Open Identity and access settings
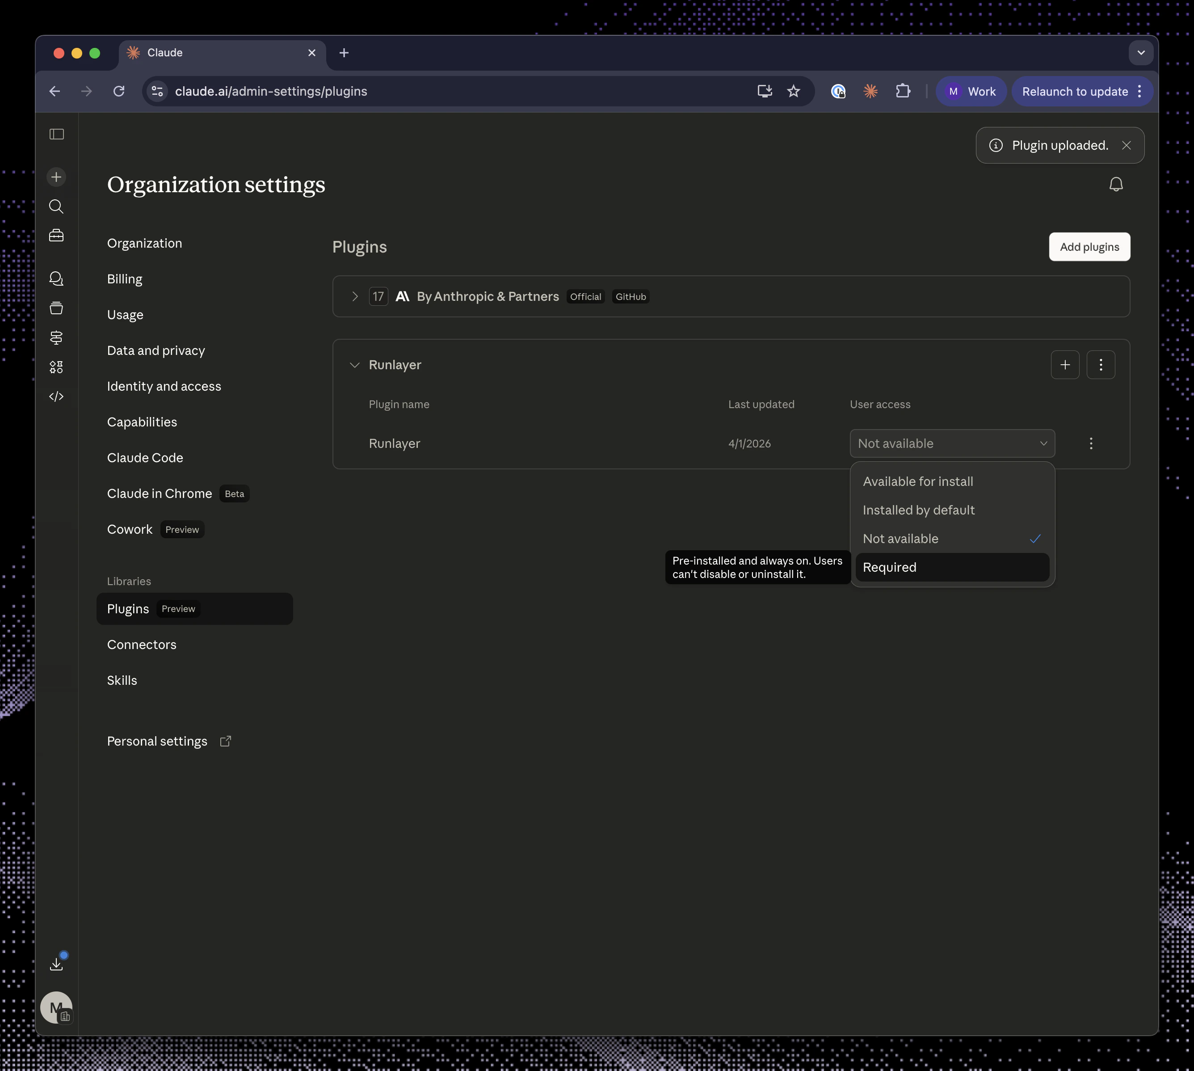The width and height of the screenshot is (1194, 1071). [x=164, y=386]
